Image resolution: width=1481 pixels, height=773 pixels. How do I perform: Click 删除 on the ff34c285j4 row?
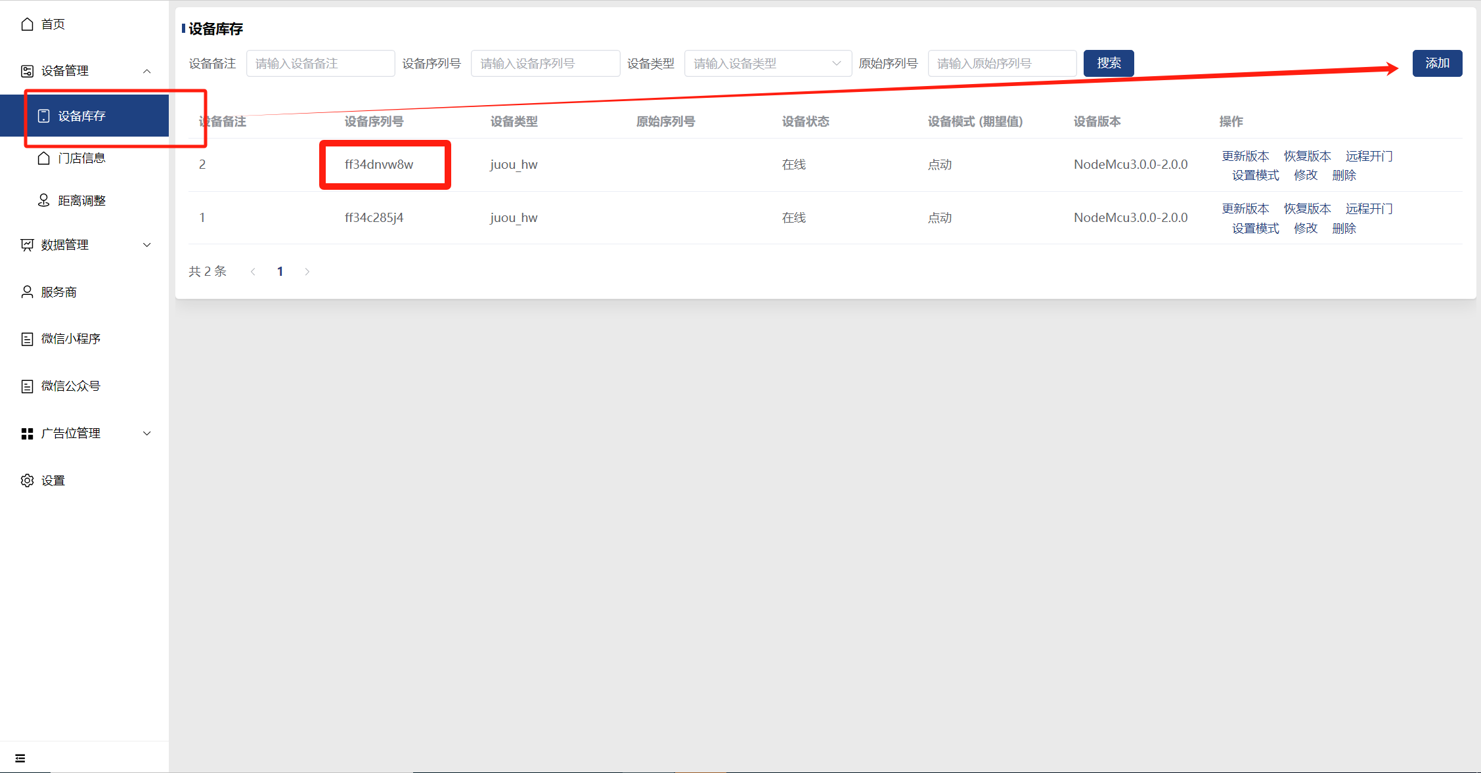click(x=1344, y=228)
